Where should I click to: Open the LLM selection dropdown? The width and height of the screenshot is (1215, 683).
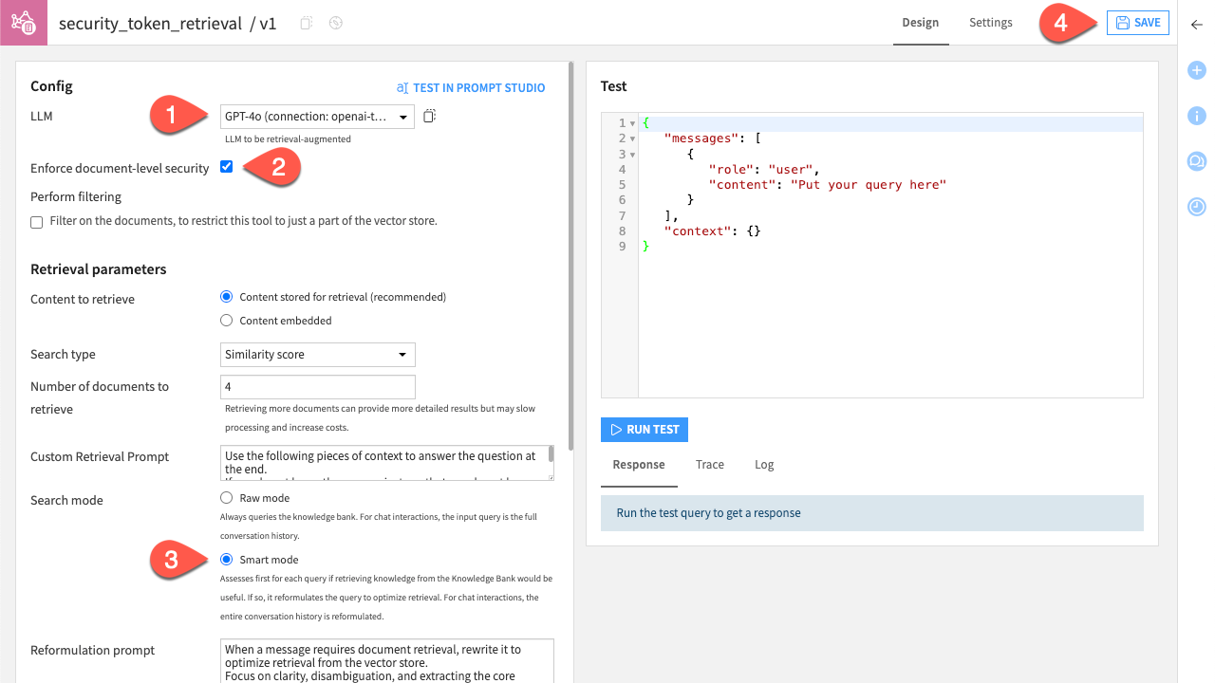point(317,116)
